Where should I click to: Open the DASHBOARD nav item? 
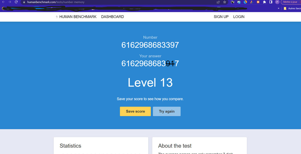tap(112, 17)
